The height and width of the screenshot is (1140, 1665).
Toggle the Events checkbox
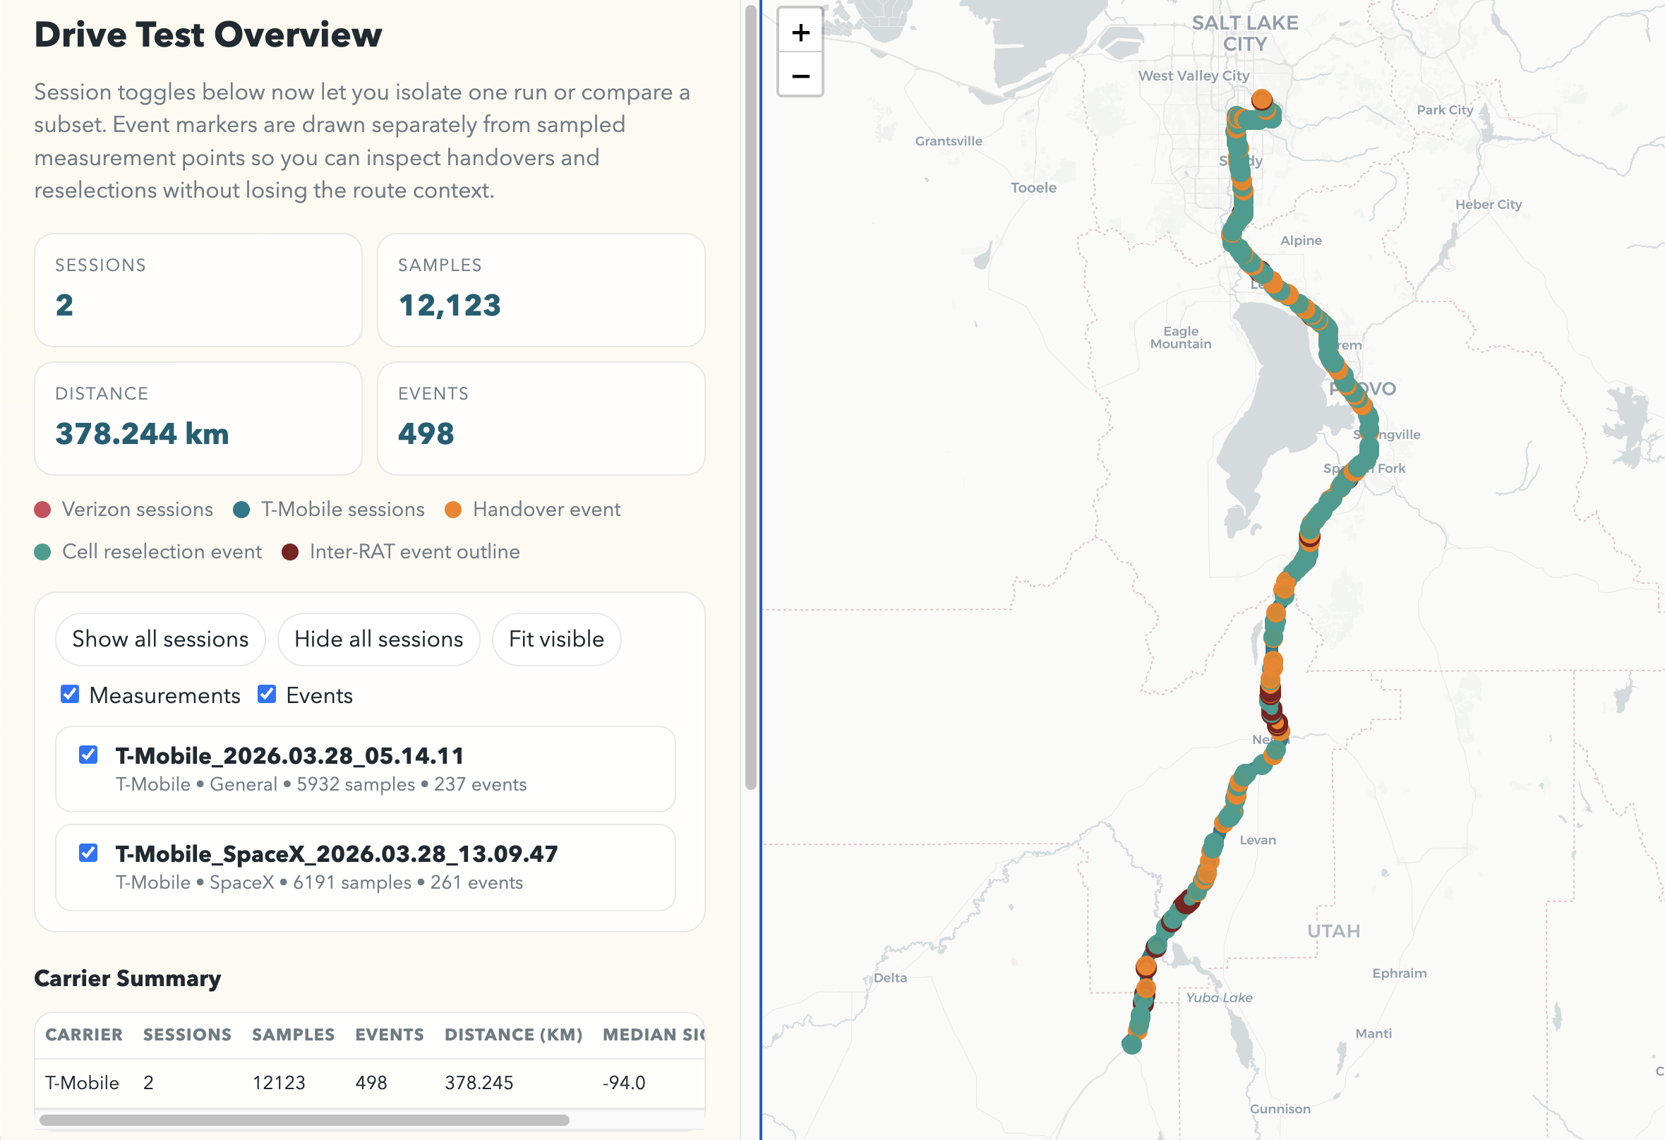click(x=267, y=695)
